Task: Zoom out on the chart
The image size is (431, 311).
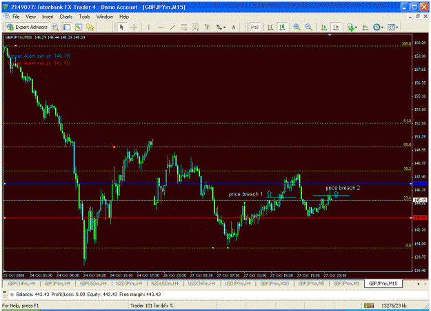Action: pos(309,27)
